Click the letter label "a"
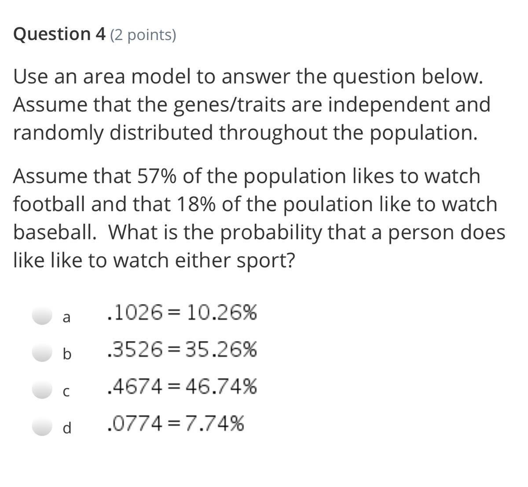 pos(66,317)
